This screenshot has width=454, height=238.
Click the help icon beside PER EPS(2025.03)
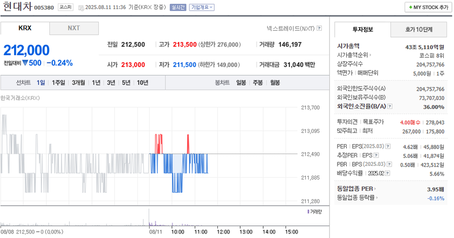[x=388, y=147]
